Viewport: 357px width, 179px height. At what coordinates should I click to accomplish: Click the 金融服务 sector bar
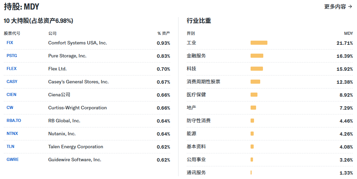(x=257, y=56)
